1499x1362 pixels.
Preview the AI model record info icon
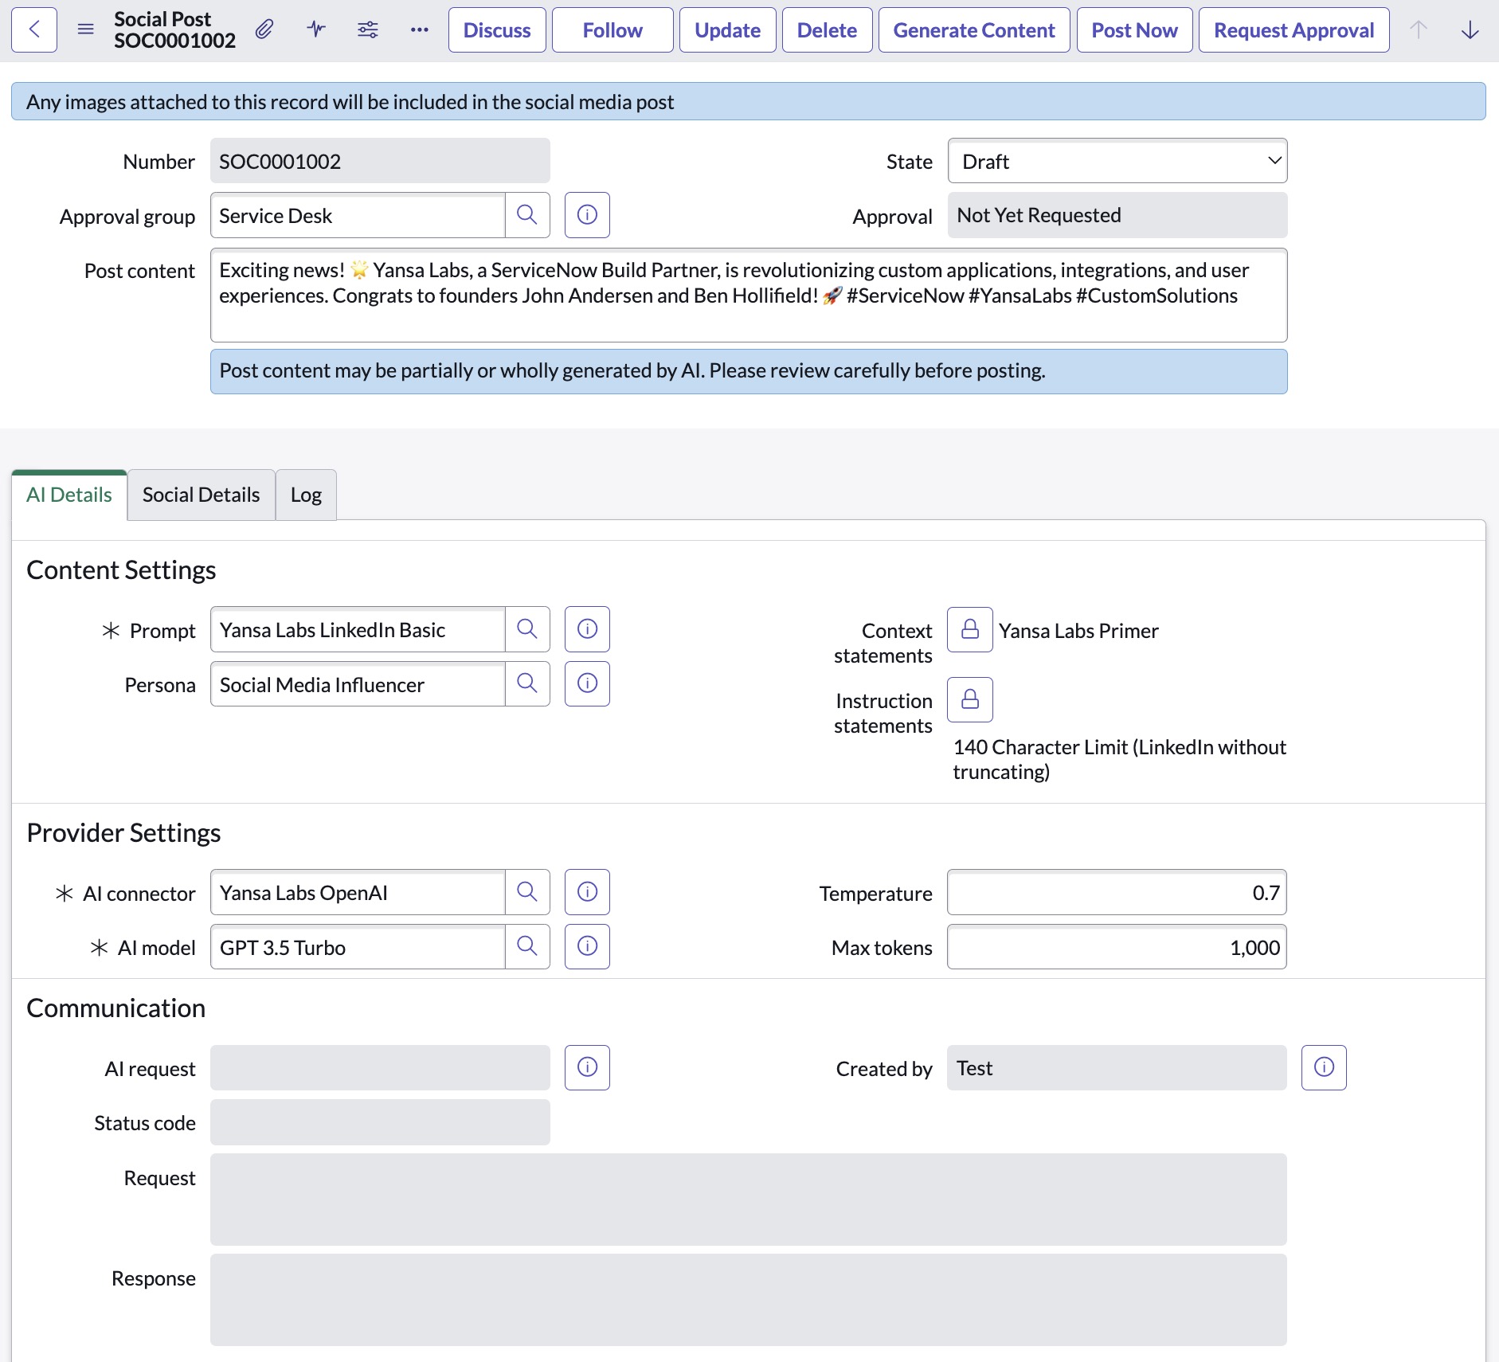[x=587, y=946]
